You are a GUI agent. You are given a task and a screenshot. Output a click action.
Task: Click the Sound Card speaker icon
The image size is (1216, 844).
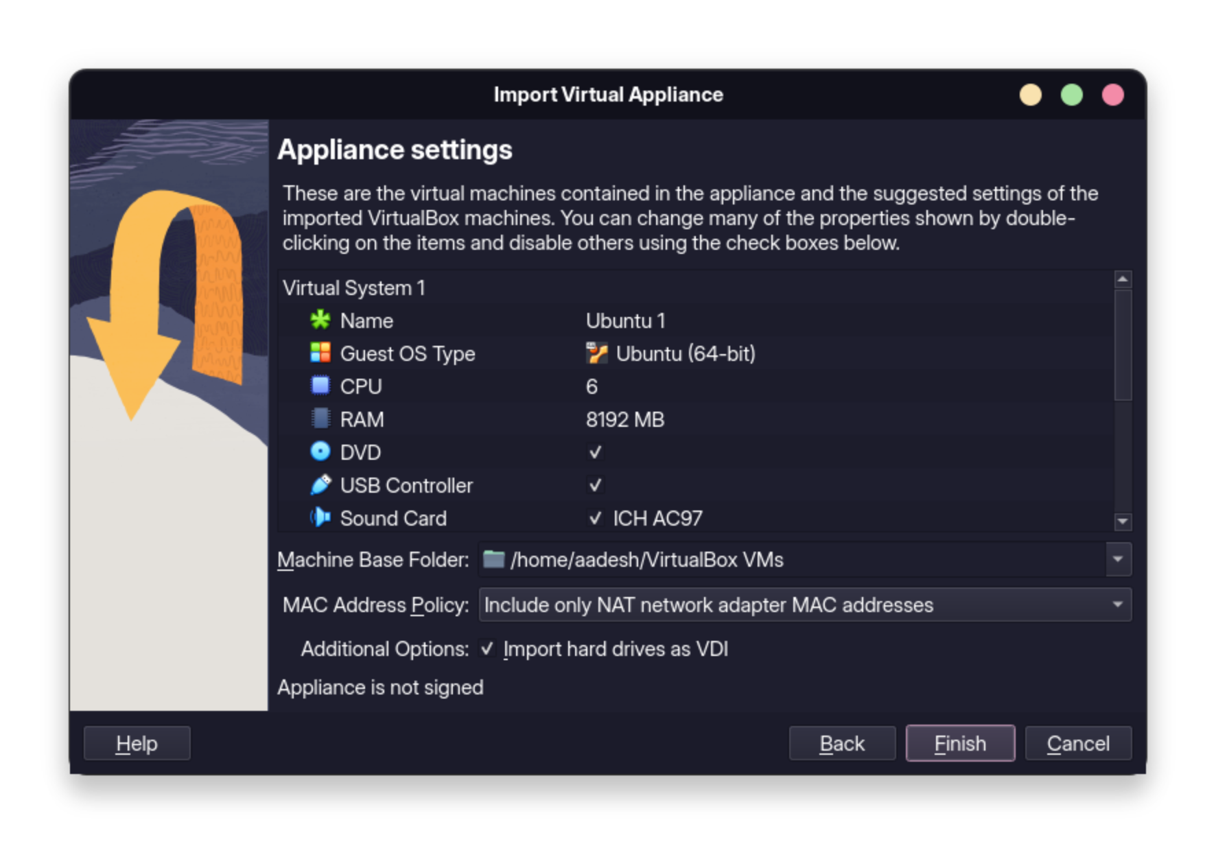coord(320,517)
